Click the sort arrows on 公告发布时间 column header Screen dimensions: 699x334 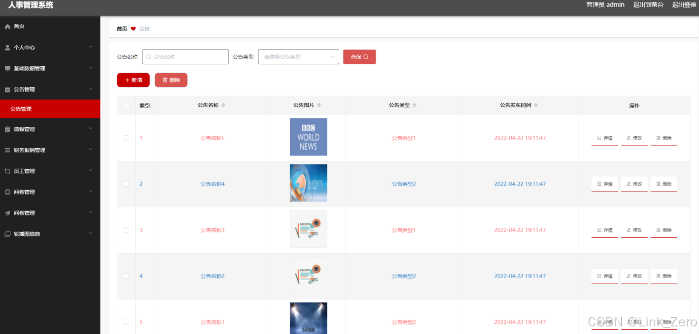pos(536,105)
